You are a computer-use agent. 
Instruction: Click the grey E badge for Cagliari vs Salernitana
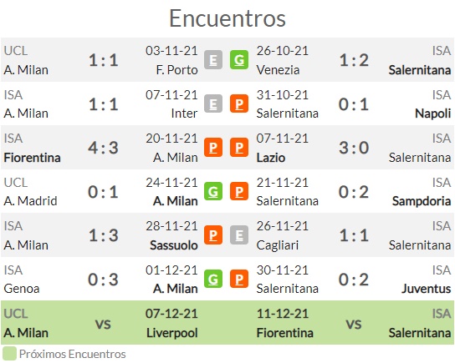pos(239,235)
